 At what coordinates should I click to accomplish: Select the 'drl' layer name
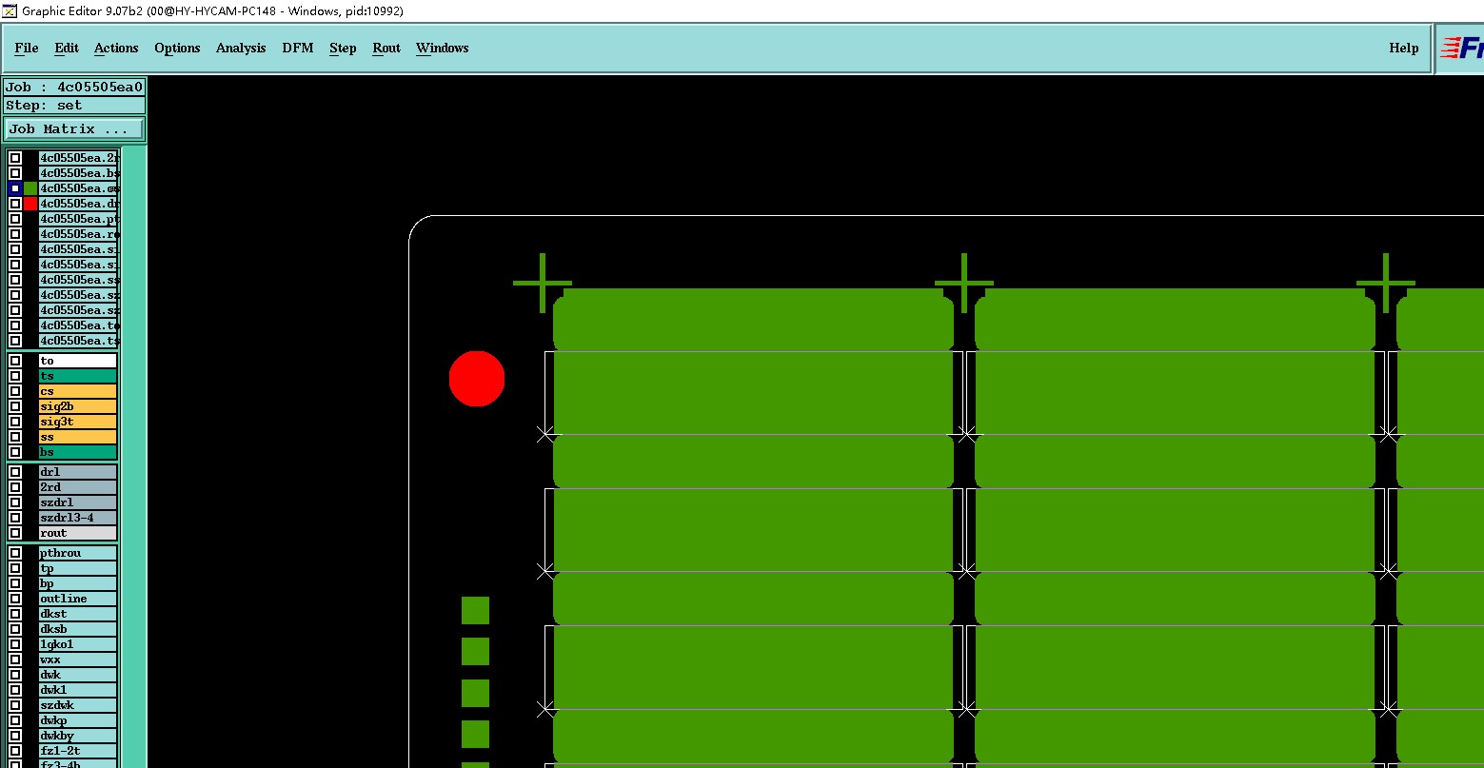coord(78,472)
